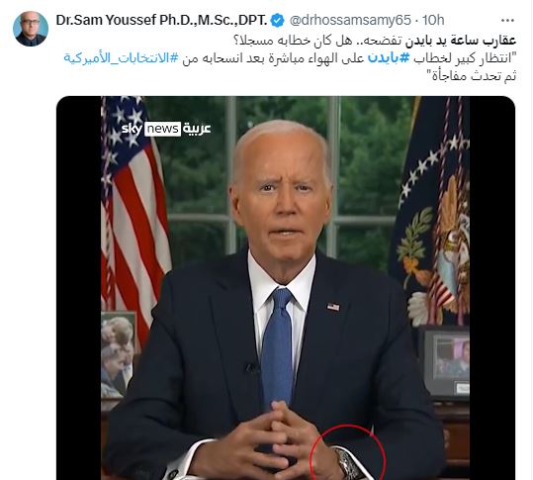Open the Dr.Sam Youssef Ph.D.,M.Sc.,DPT. display name
Image resolution: width=533 pixels, height=480 pixels.
coord(161,21)
